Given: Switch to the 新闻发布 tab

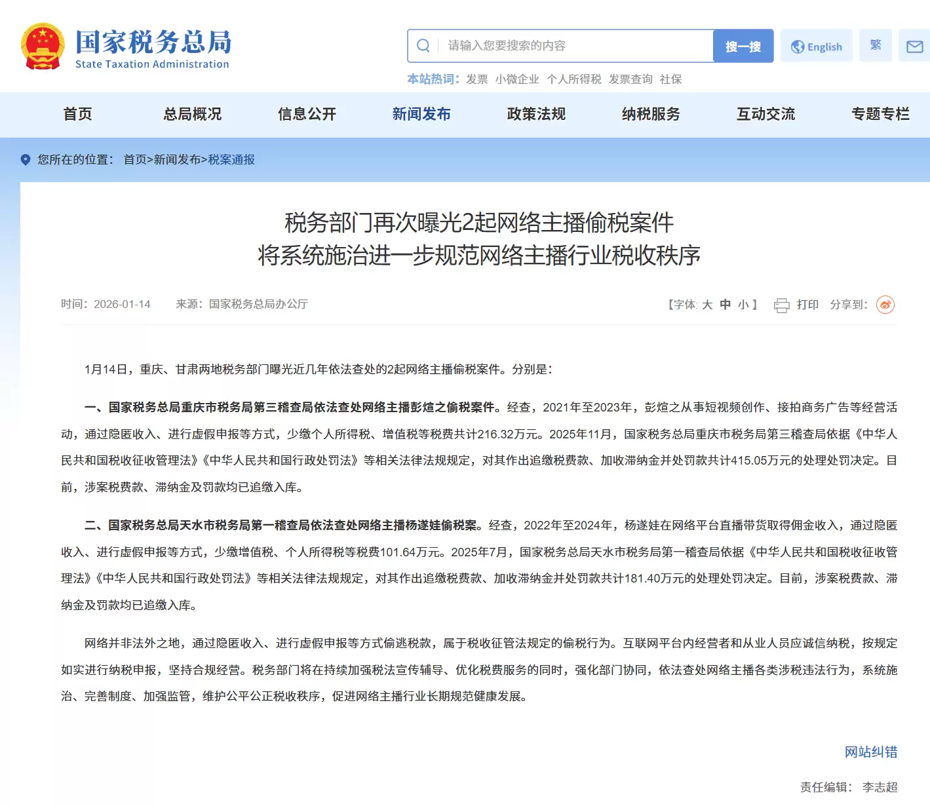Looking at the screenshot, I should click(421, 114).
